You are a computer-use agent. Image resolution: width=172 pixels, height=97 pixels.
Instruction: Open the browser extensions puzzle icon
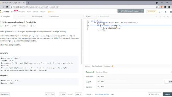pyautogui.click(x=165, y=7)
